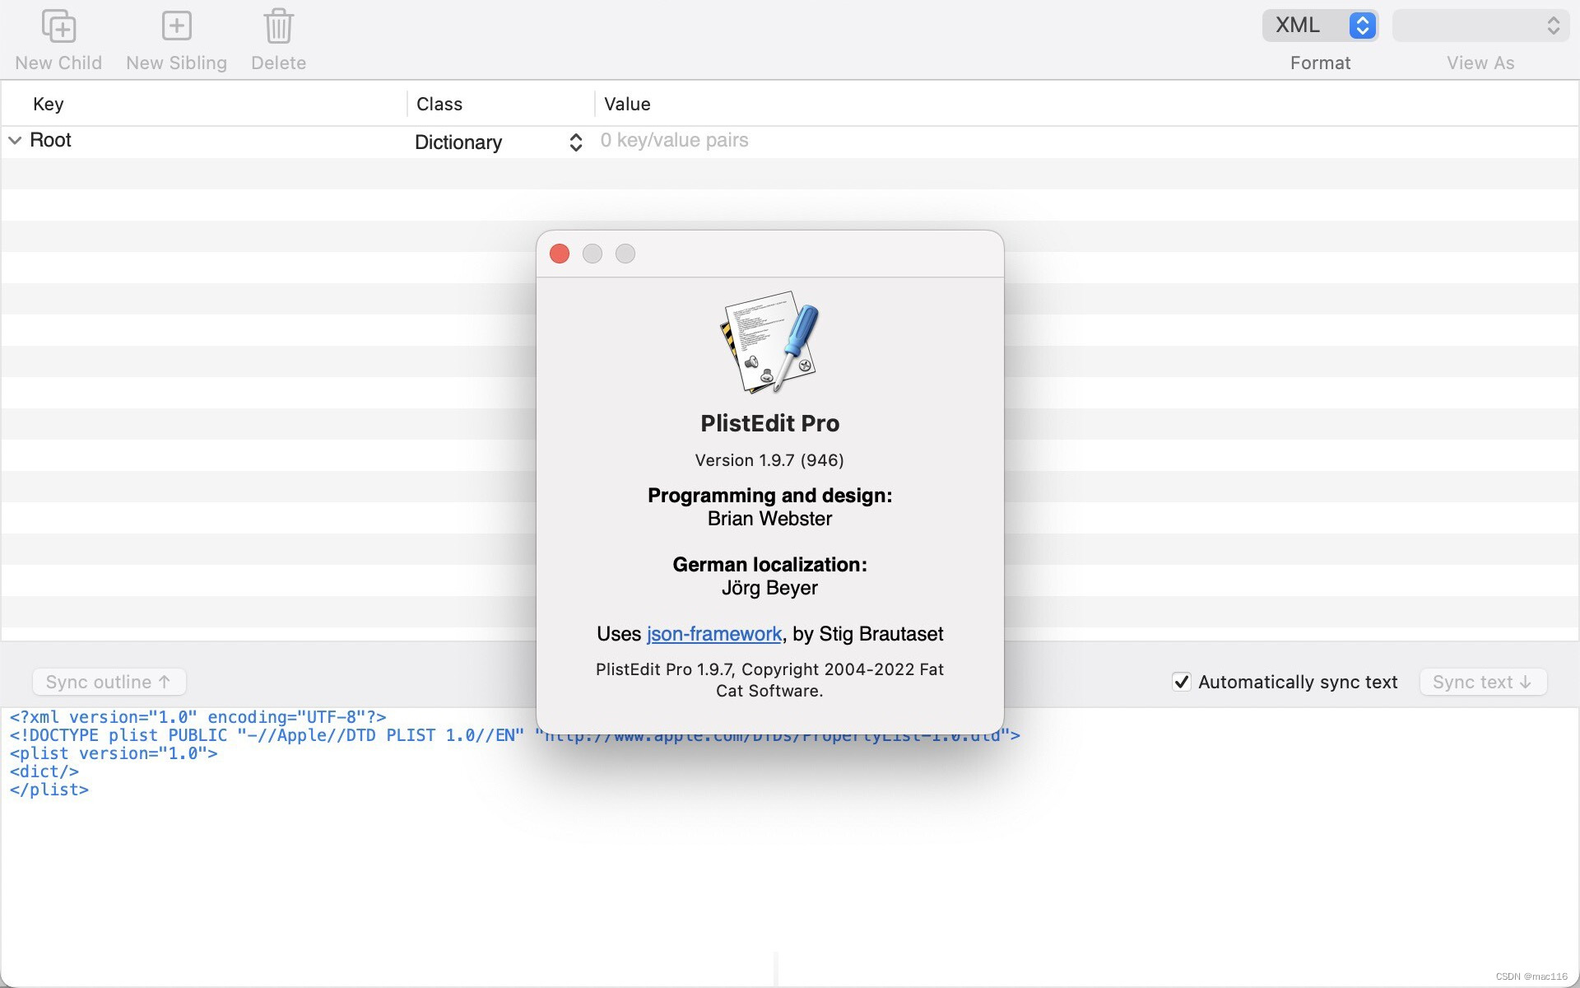
Task: Click the closing </plist> tag line
Action: (x=49, y=790)
